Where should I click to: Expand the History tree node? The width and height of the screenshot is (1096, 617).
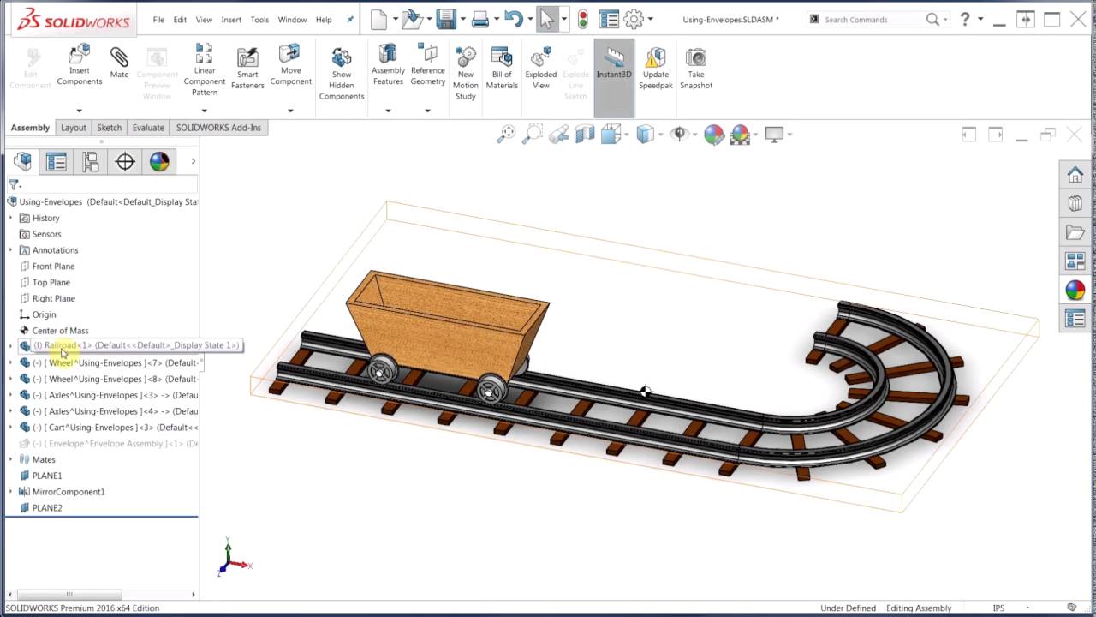[x=11, y=218]
